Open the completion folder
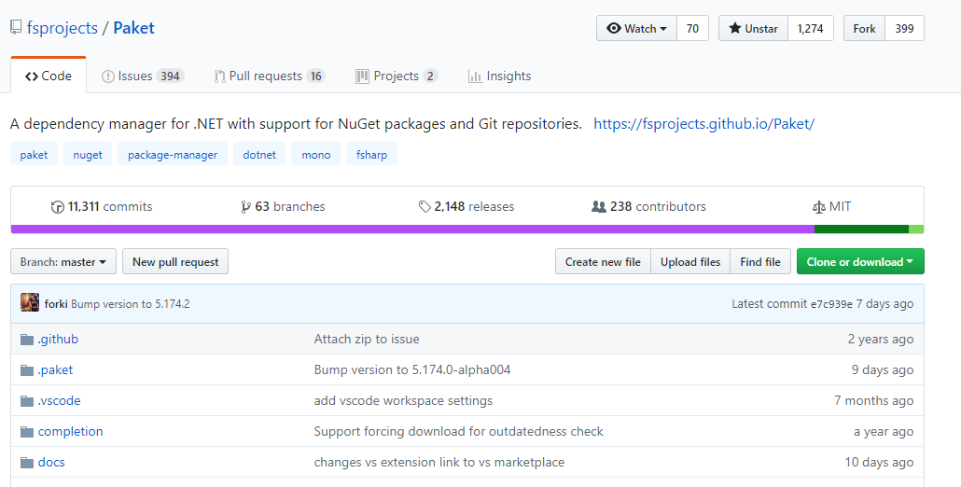This screenshot has height=487, width=961. [x=71, y=431]
